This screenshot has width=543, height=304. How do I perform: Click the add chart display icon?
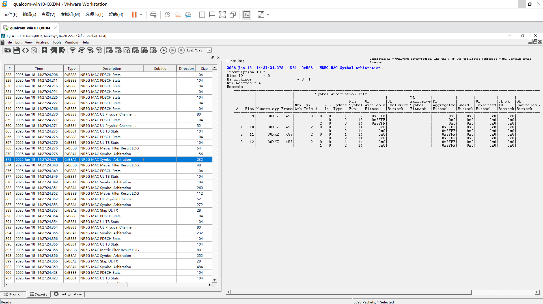pos(127,50)
